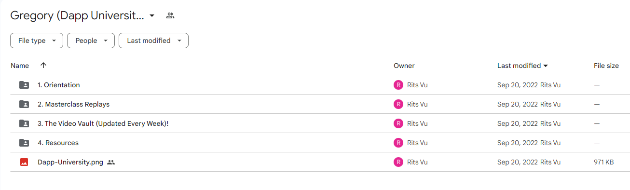Select the Dapp-University.png file
This screenshot has height=190, width=630.
click(x=320, y=162)
